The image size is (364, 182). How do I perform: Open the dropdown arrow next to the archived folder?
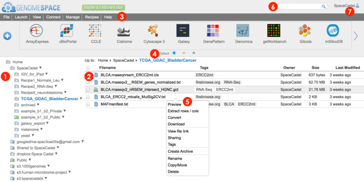point(38,105)
